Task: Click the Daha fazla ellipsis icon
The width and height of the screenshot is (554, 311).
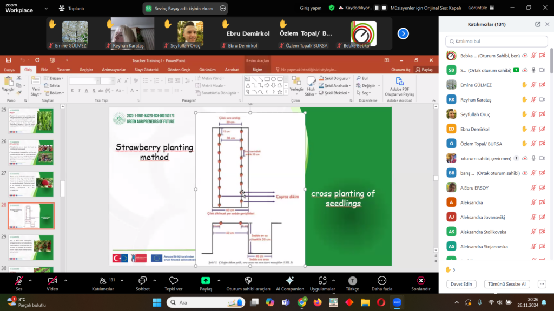Action: (x=382, y=280)
